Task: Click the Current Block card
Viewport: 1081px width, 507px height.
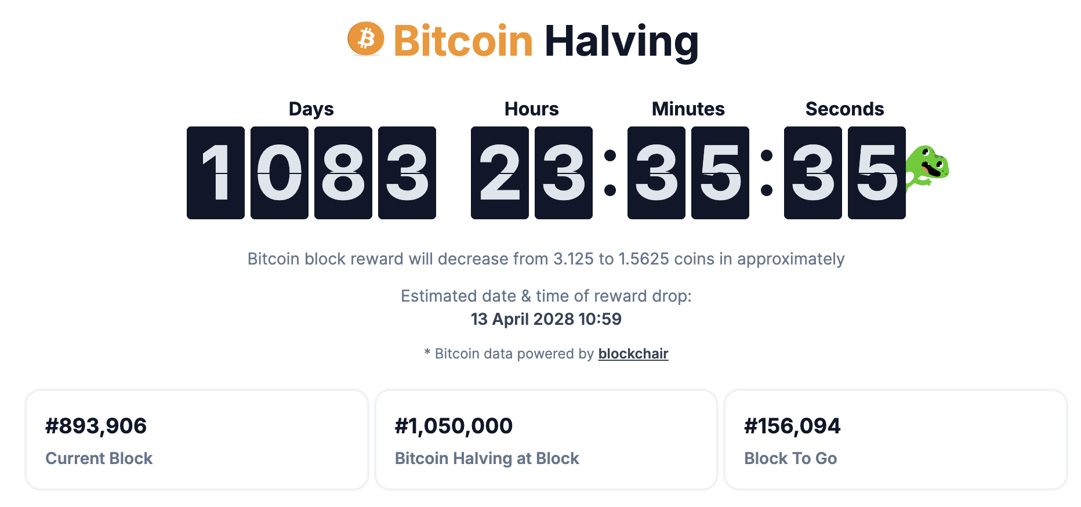Action: click(x=197, y=440)
